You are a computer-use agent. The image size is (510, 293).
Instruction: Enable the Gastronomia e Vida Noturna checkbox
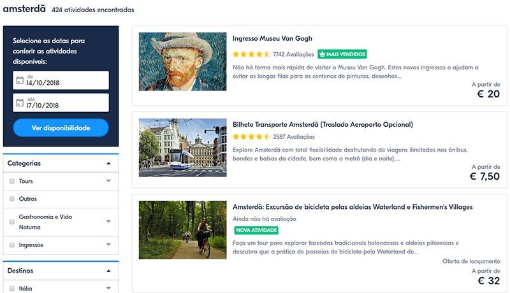click(12, 222)
